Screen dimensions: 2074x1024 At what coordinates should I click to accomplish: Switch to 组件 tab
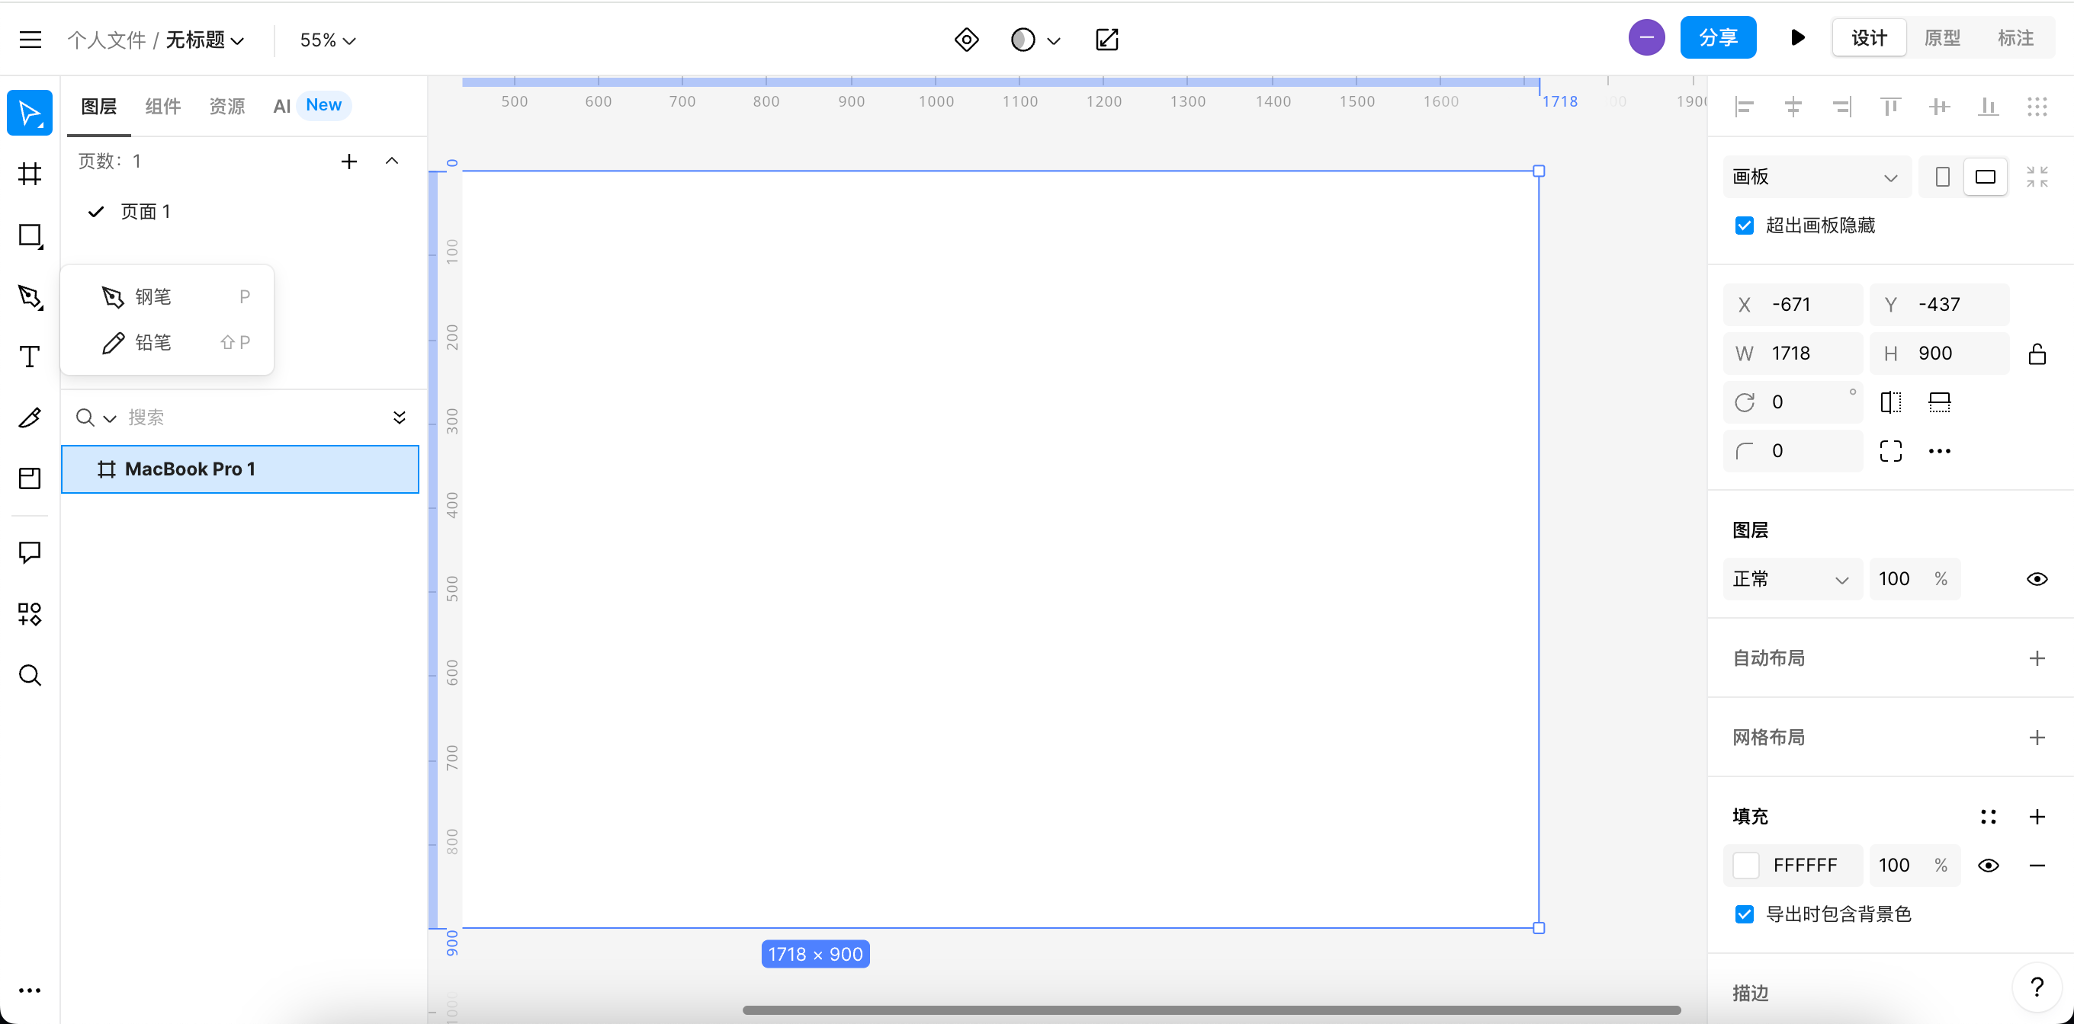162,106
